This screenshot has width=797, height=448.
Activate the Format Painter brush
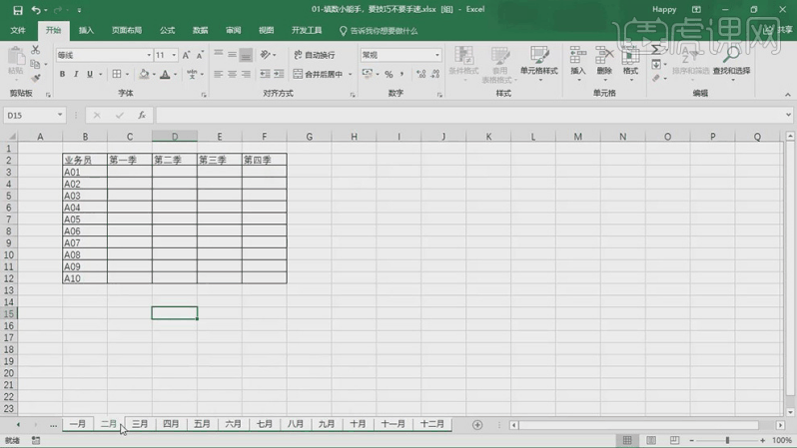[x=35, y=78]
